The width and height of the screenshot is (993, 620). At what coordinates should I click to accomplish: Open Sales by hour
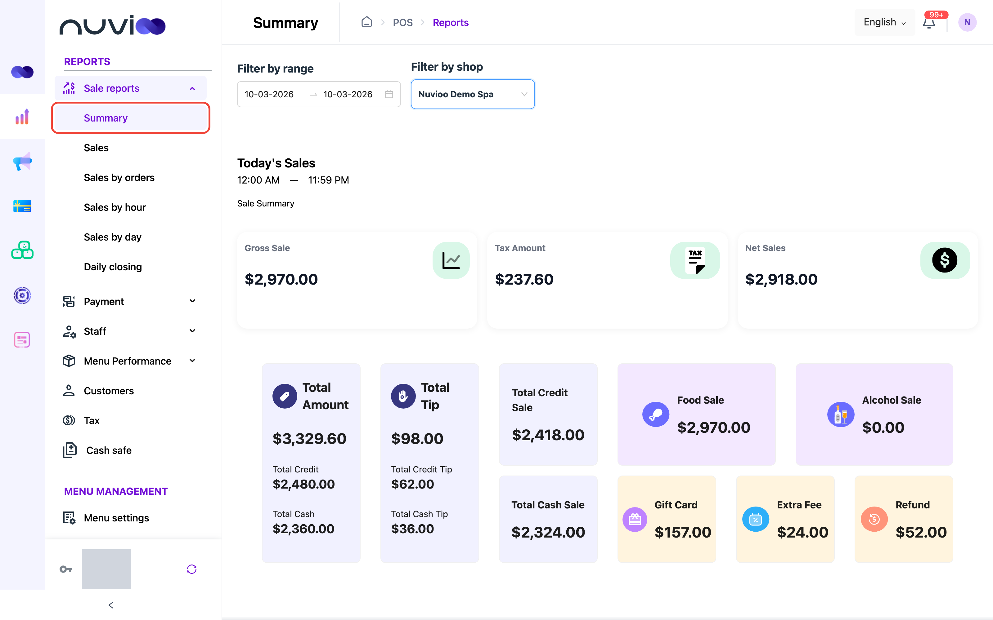pos(115,207)
